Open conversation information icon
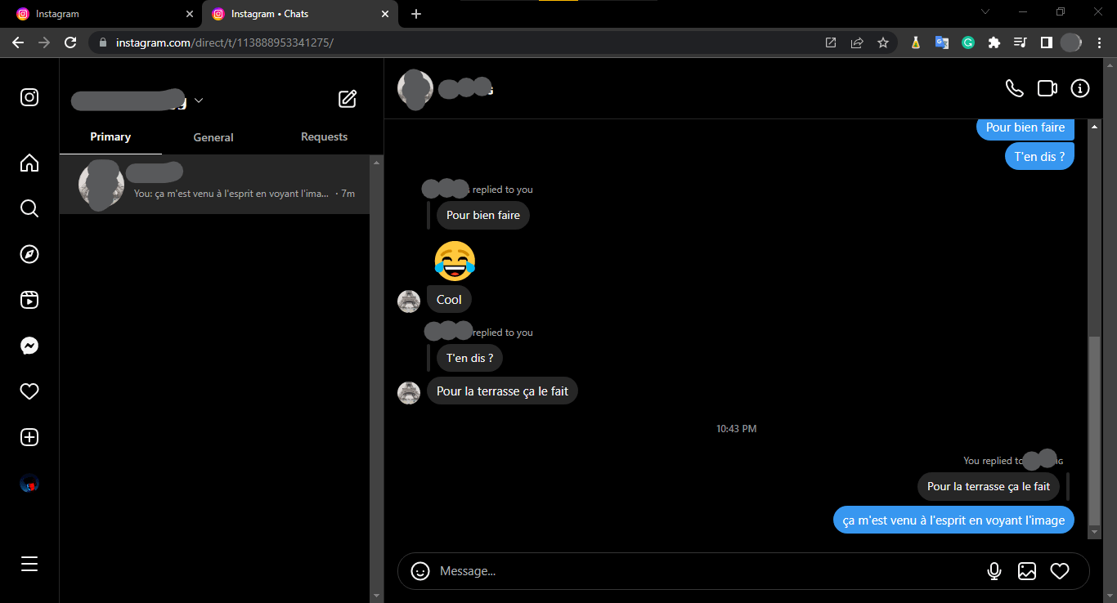 click(x=1080, y=88)
